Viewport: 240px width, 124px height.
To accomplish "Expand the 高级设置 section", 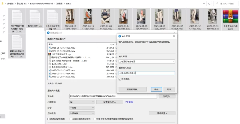I will click(x=162, y=113).
